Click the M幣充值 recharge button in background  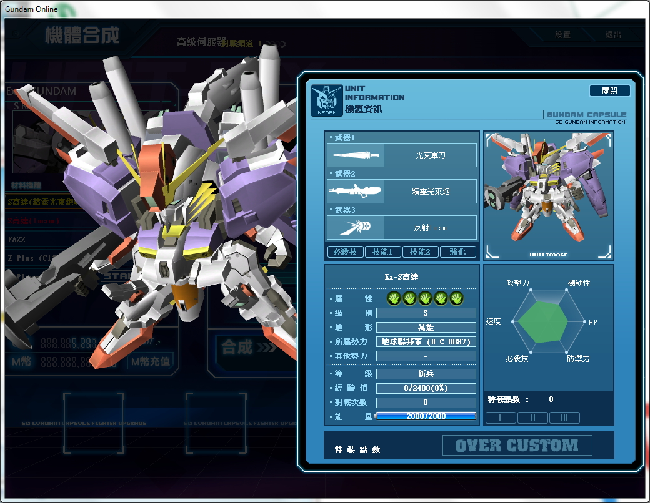coord(151,361)
